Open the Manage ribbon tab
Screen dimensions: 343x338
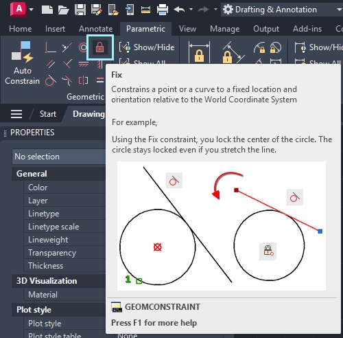point(225,29)
